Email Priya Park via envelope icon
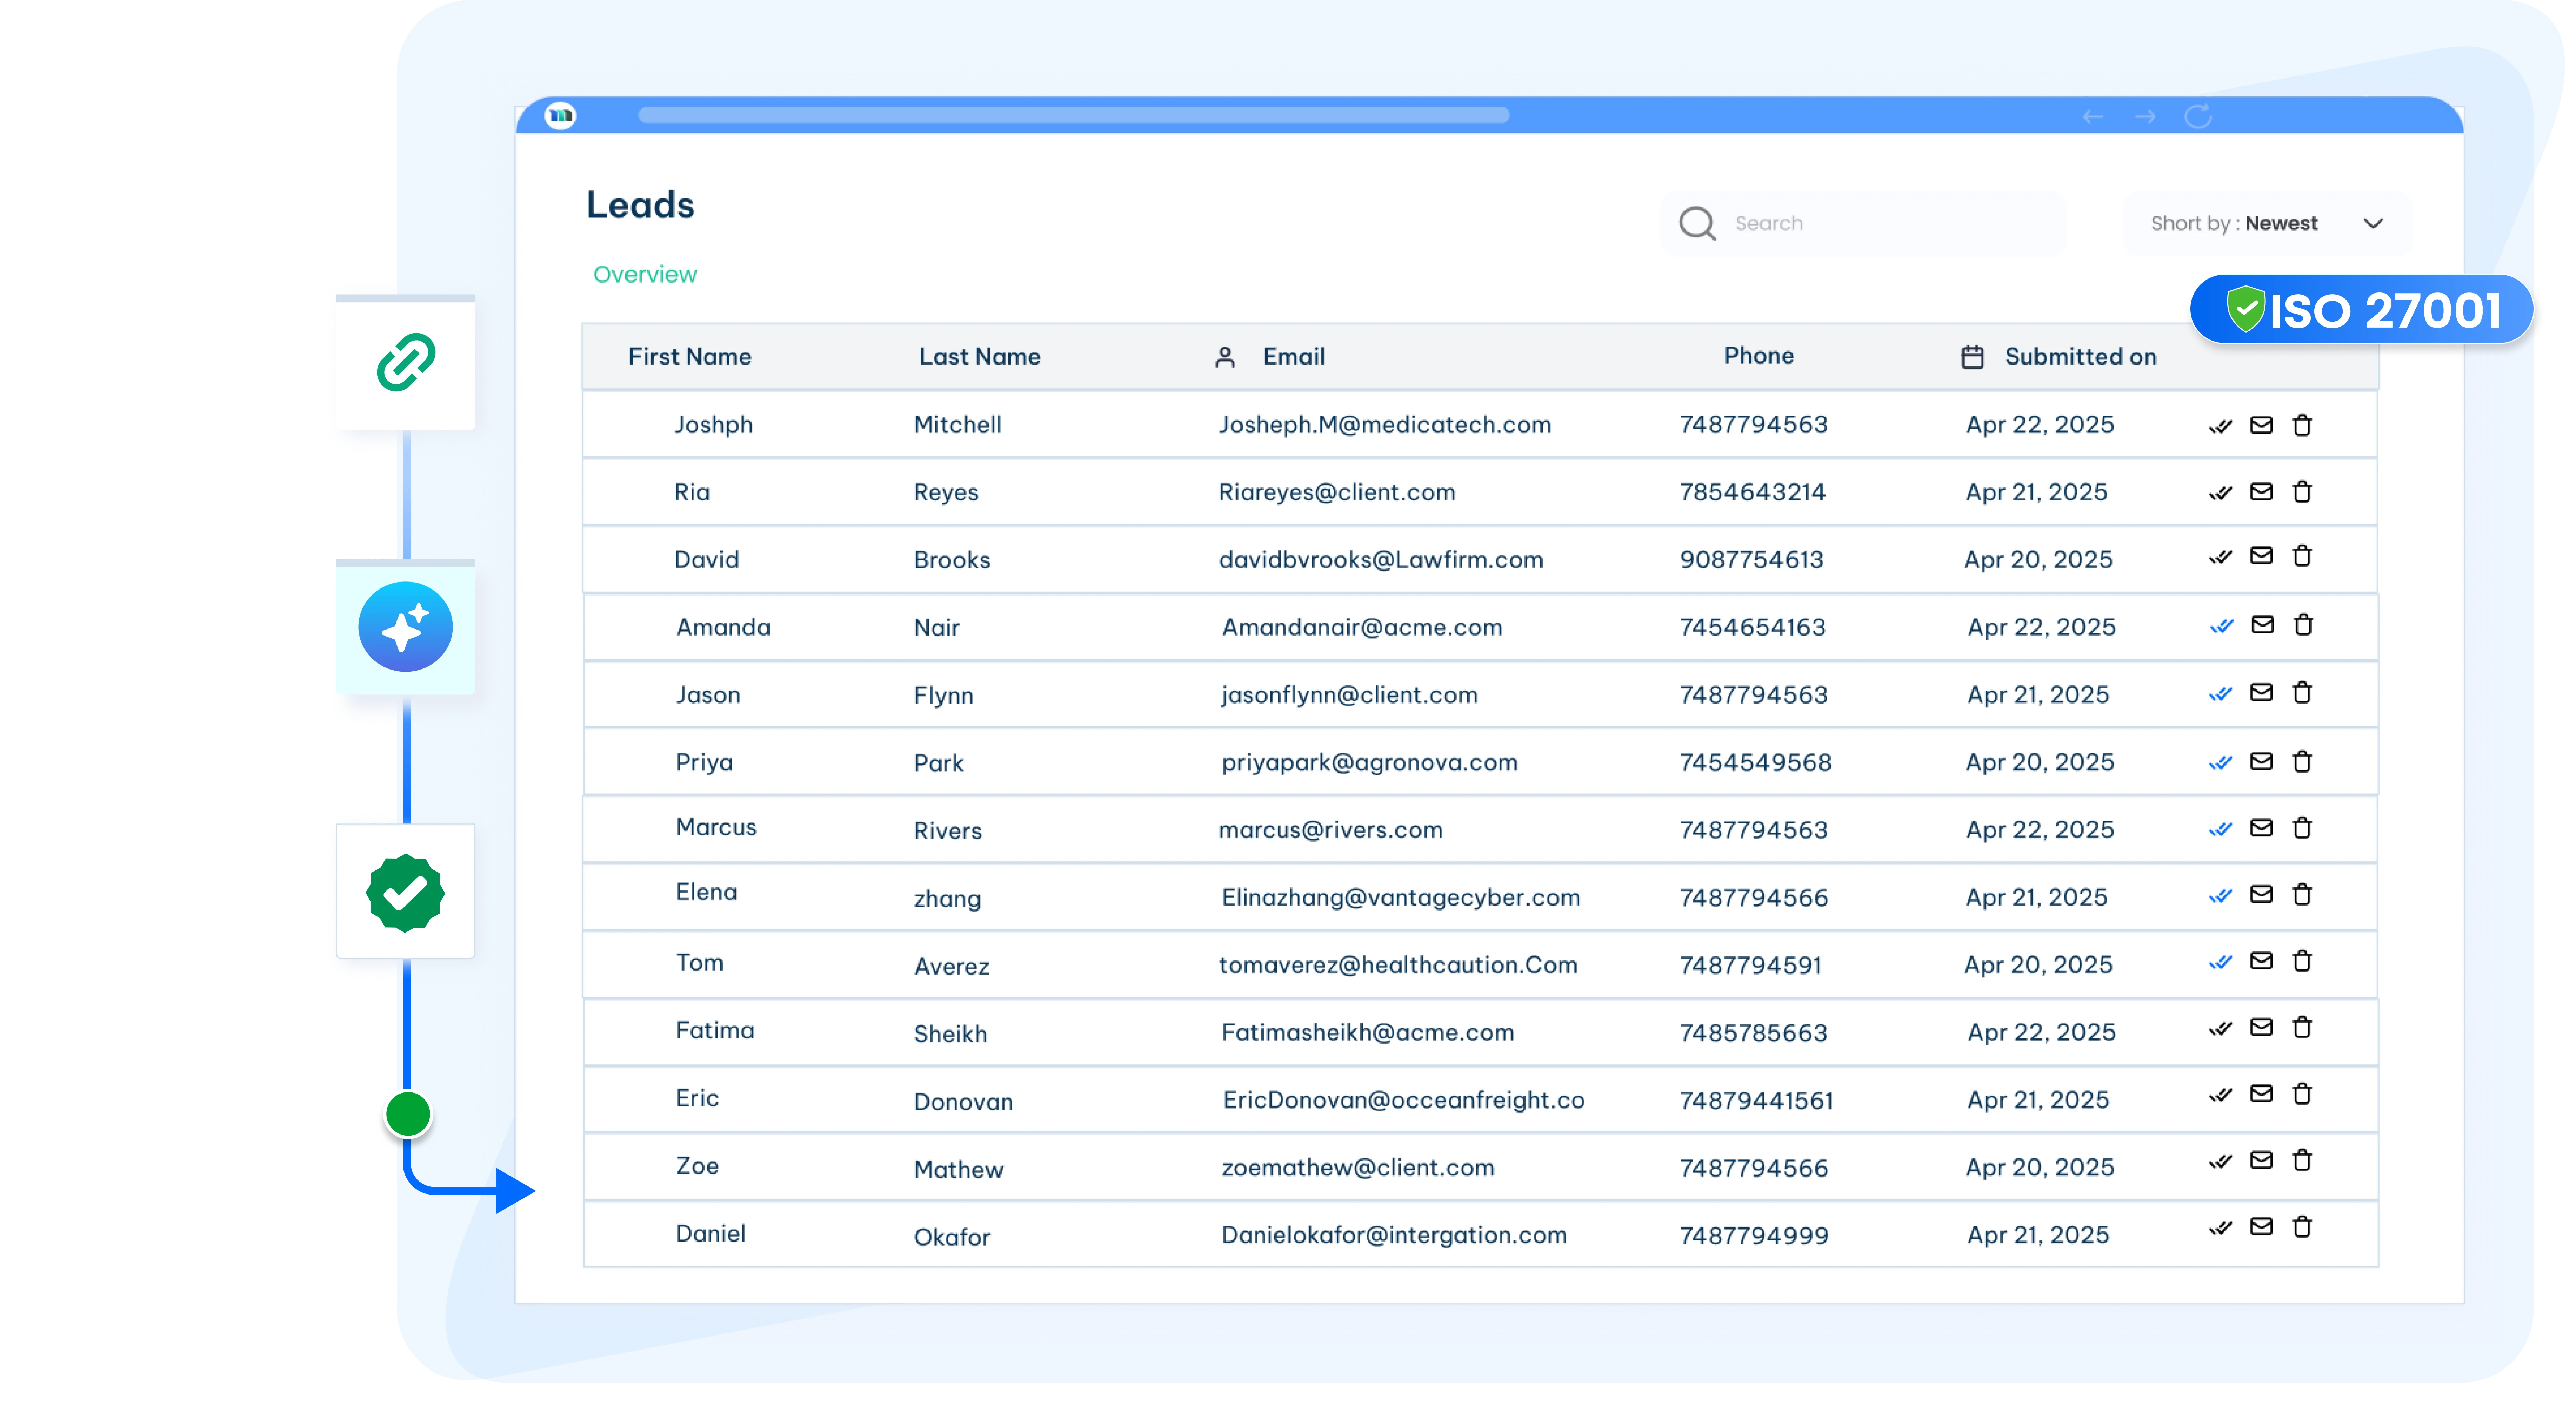Screen dimensions: 2576x1406 pos(2261,761)
